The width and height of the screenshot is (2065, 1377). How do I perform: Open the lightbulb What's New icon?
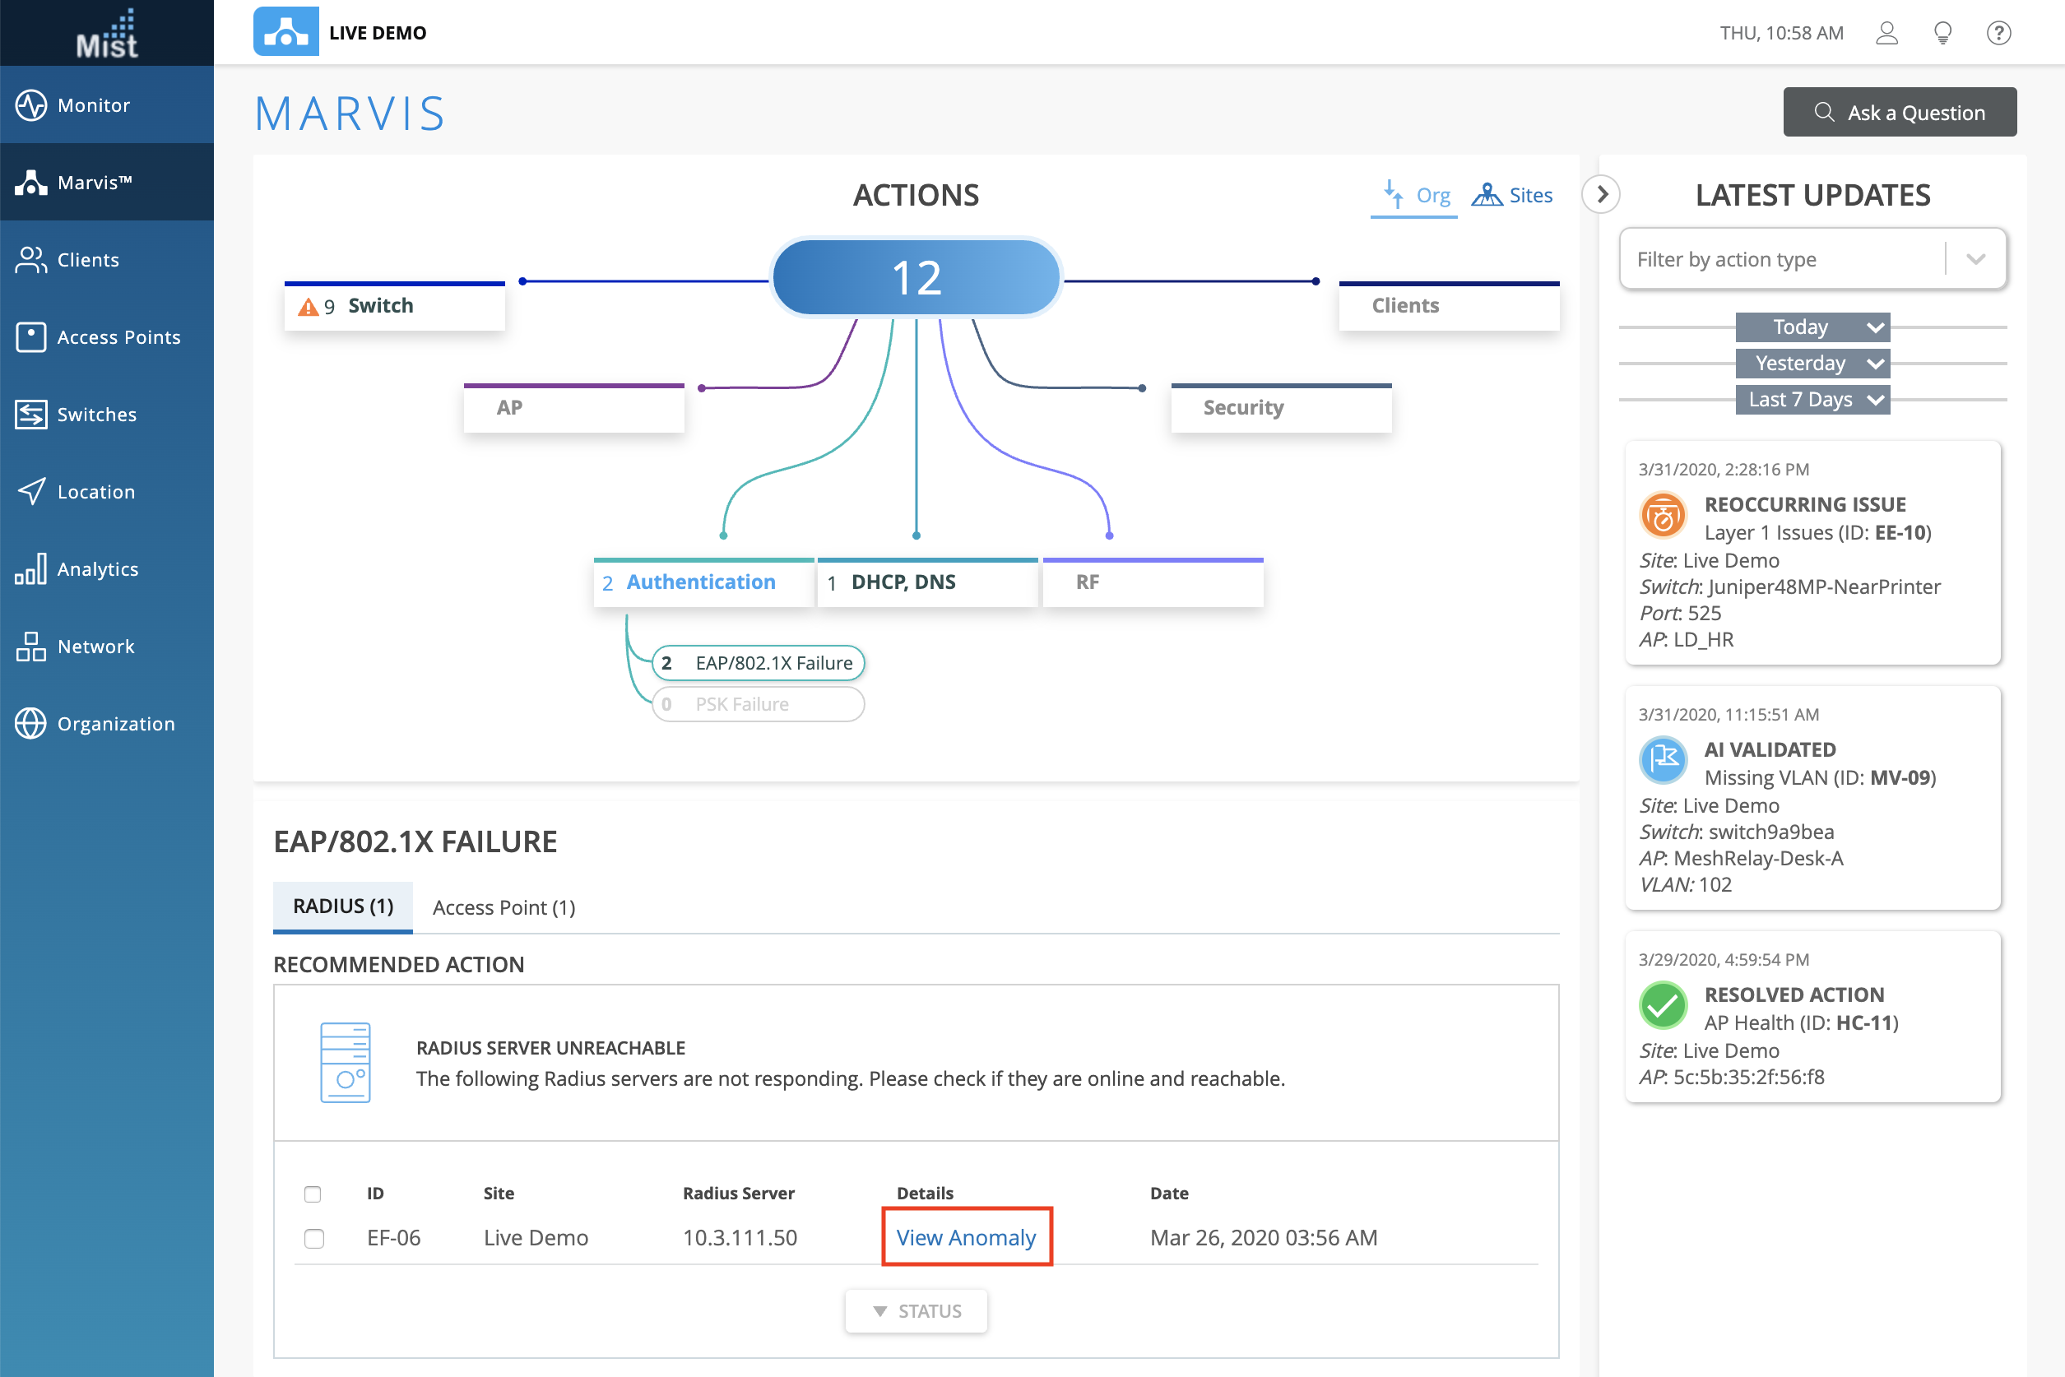click(x=1942, y=34)
